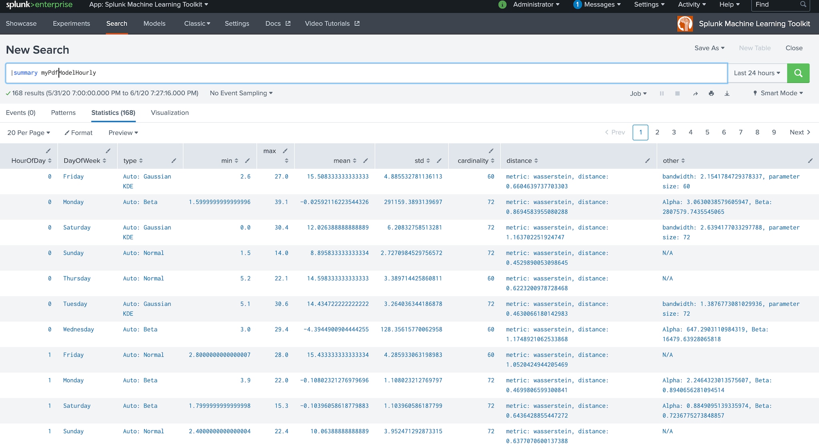Open the 20 Per Page dropdown
Screen dimensions: 819x448
point(28,133)
